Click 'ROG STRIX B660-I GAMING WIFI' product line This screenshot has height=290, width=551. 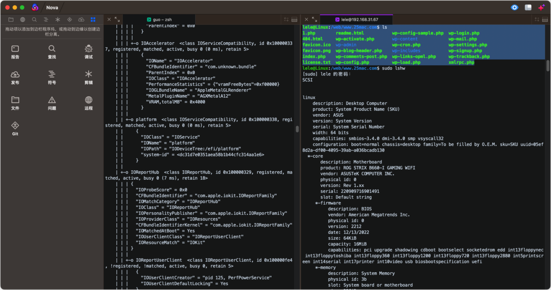(x=367, y=168)
